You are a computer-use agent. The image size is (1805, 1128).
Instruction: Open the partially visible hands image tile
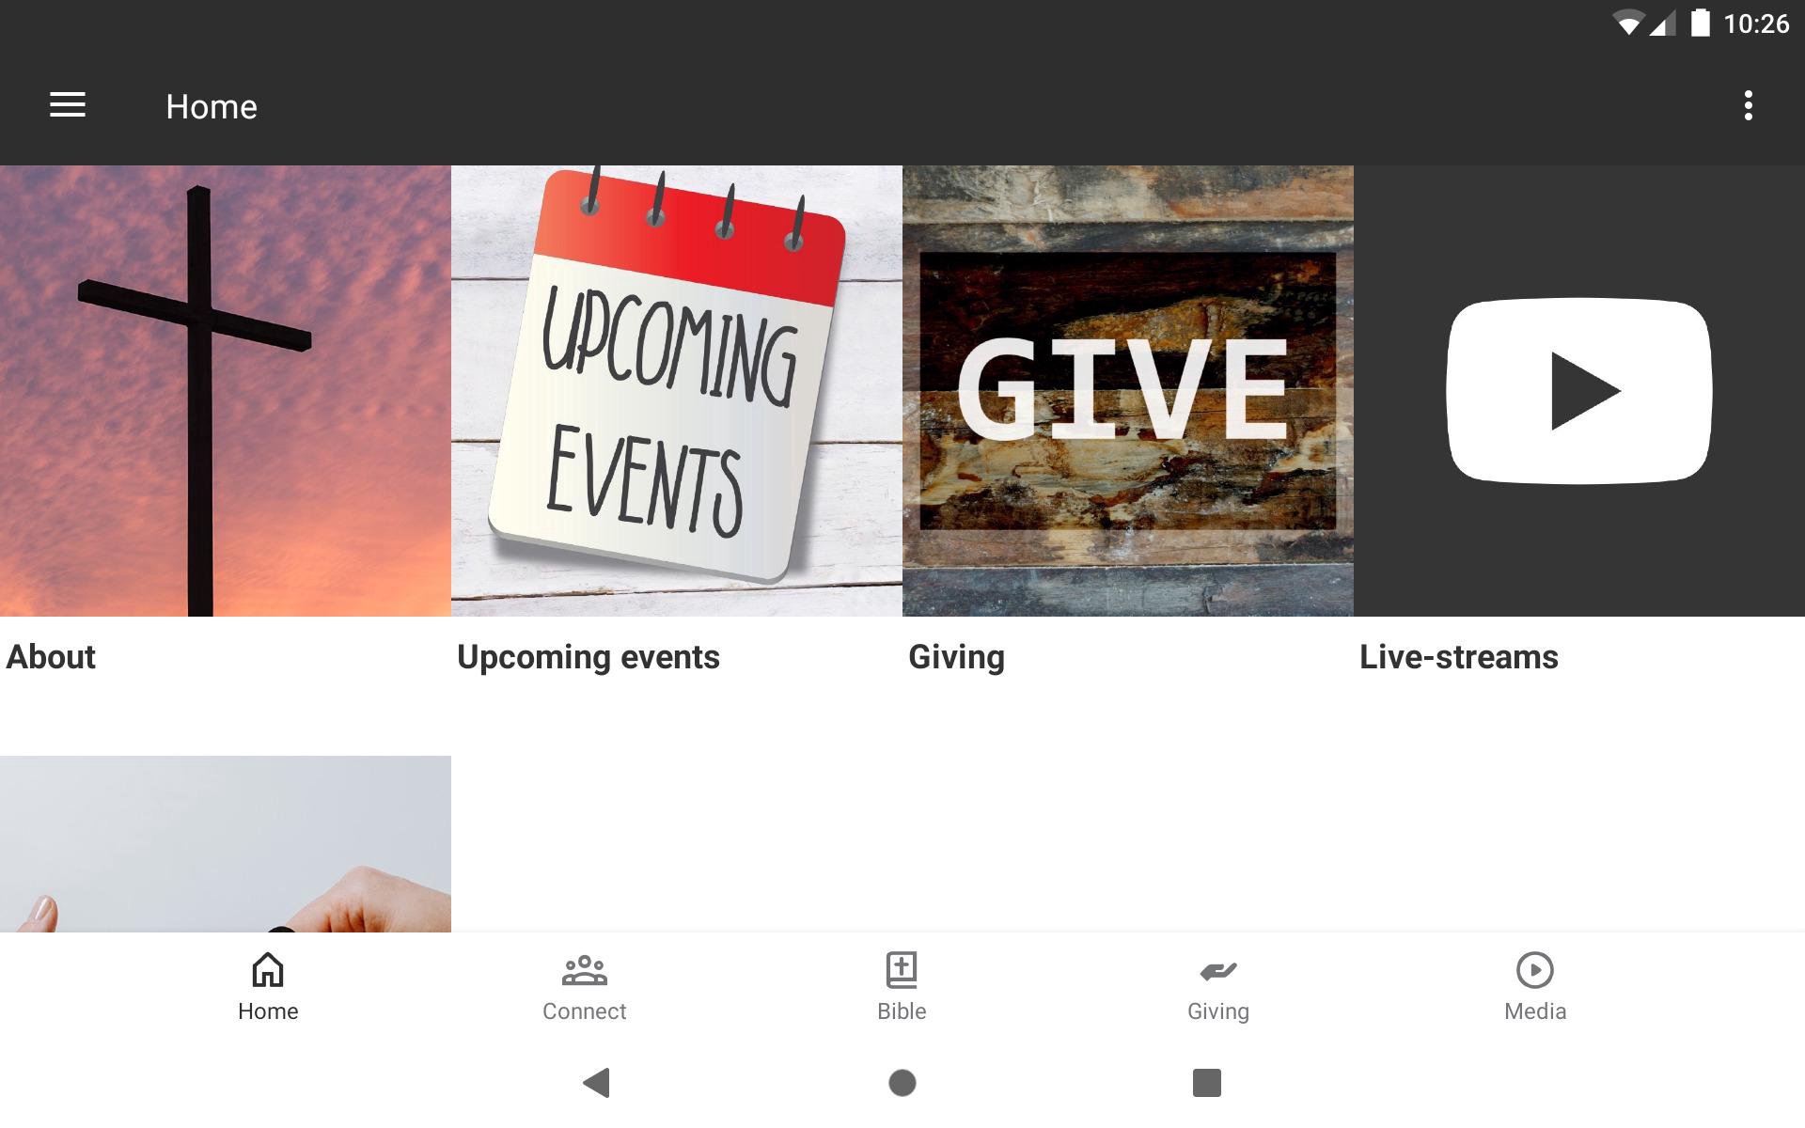pos(226,844)
